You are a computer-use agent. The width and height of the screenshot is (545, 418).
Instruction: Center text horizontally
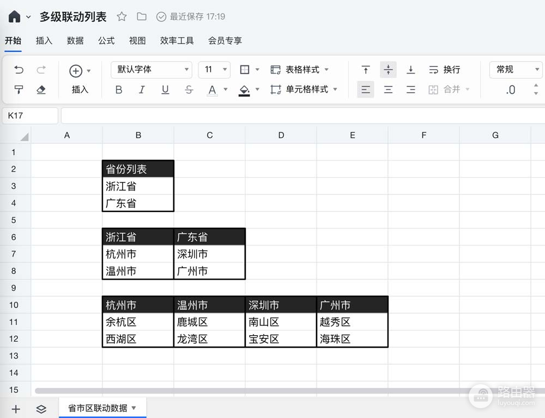(388, 89)
